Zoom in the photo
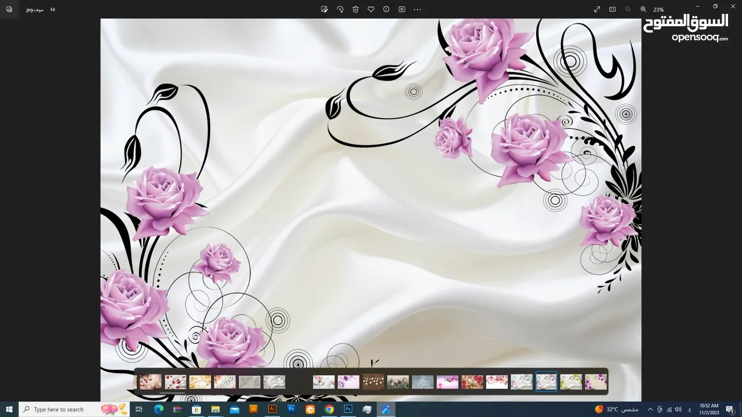742x417 pixels. [643, 9]
